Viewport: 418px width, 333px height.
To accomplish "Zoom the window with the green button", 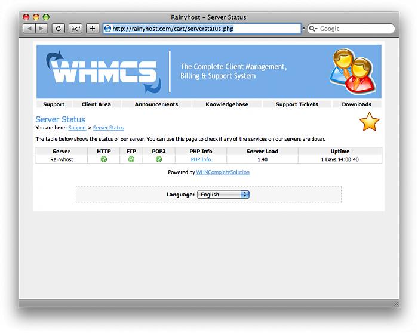I will 46,17.
